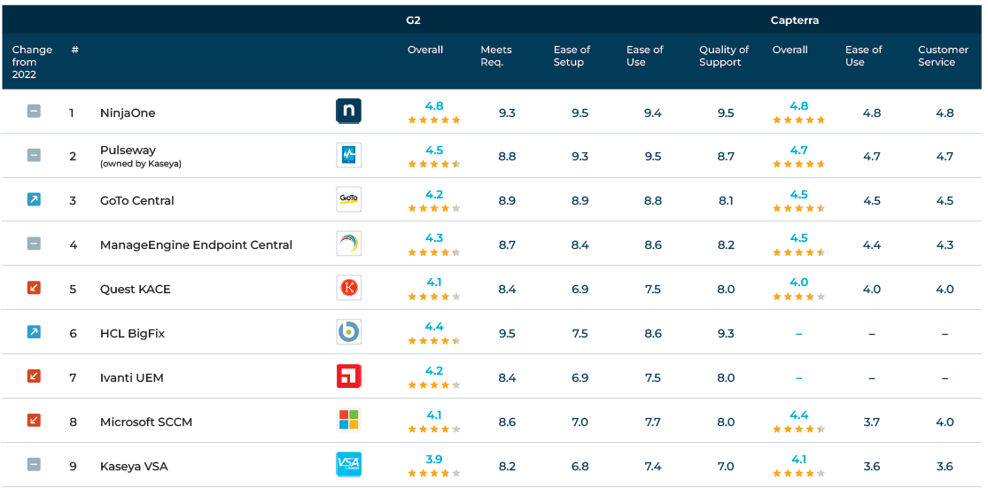Viewport: 988px width, 496px height.
Task: Click GoTo Central's up-arrow change icon
Action: click(x=34, y=199)
